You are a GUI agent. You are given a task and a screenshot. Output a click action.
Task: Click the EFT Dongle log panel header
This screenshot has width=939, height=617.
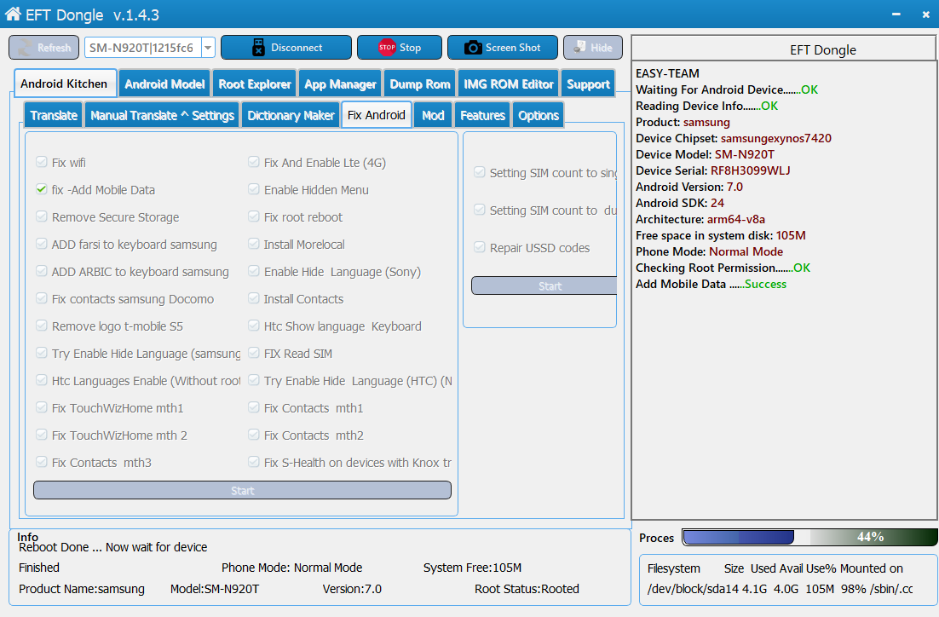(785, 49)
